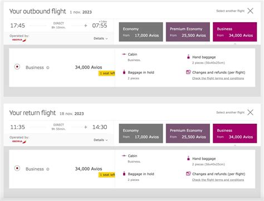Expand Details for the return flight
Screen dimensions: 264x201
pos(101,140)
